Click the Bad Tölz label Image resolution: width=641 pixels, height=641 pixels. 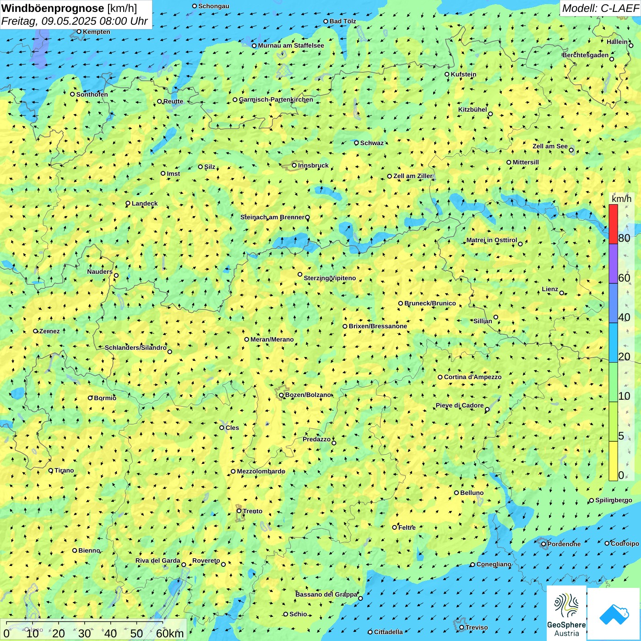pos(342,21)
